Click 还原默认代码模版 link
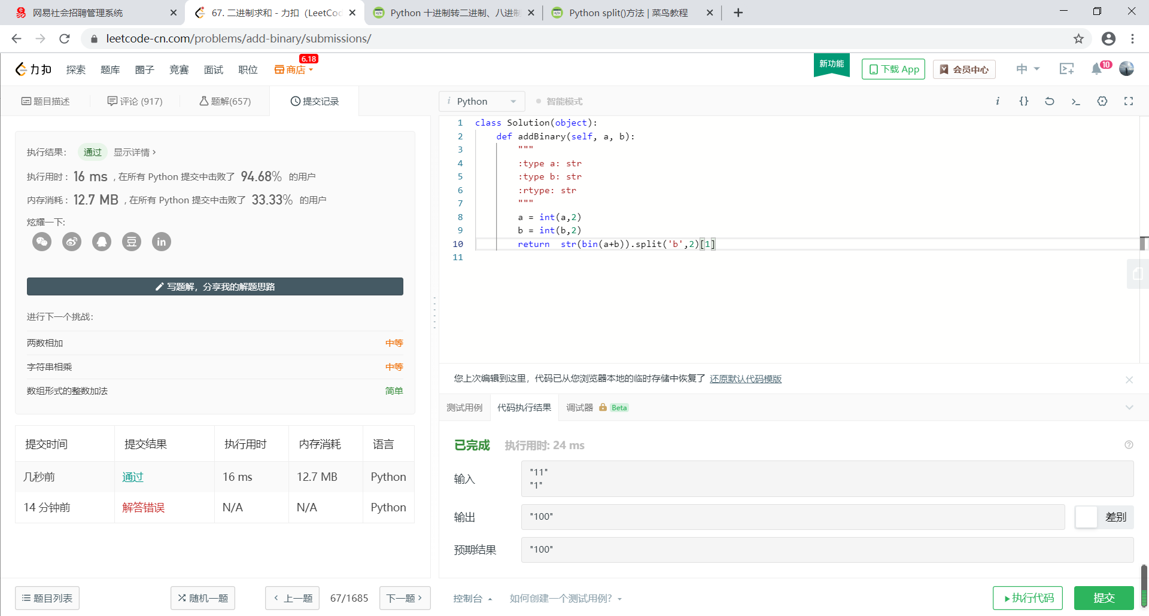Image resolution: width=1149 pixels, height=616 pixels. [746, 379]
